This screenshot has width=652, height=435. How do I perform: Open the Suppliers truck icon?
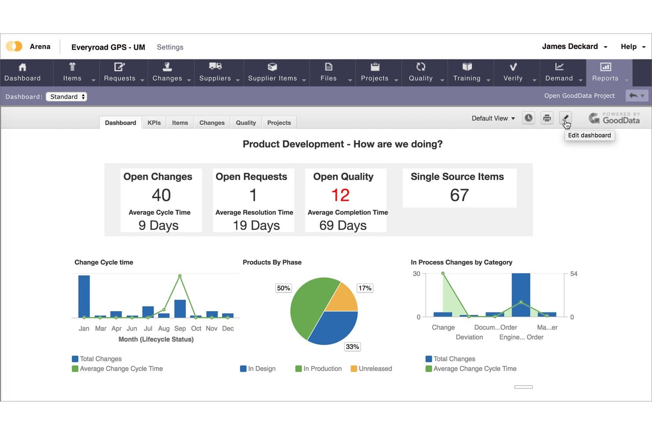[215, 67]
